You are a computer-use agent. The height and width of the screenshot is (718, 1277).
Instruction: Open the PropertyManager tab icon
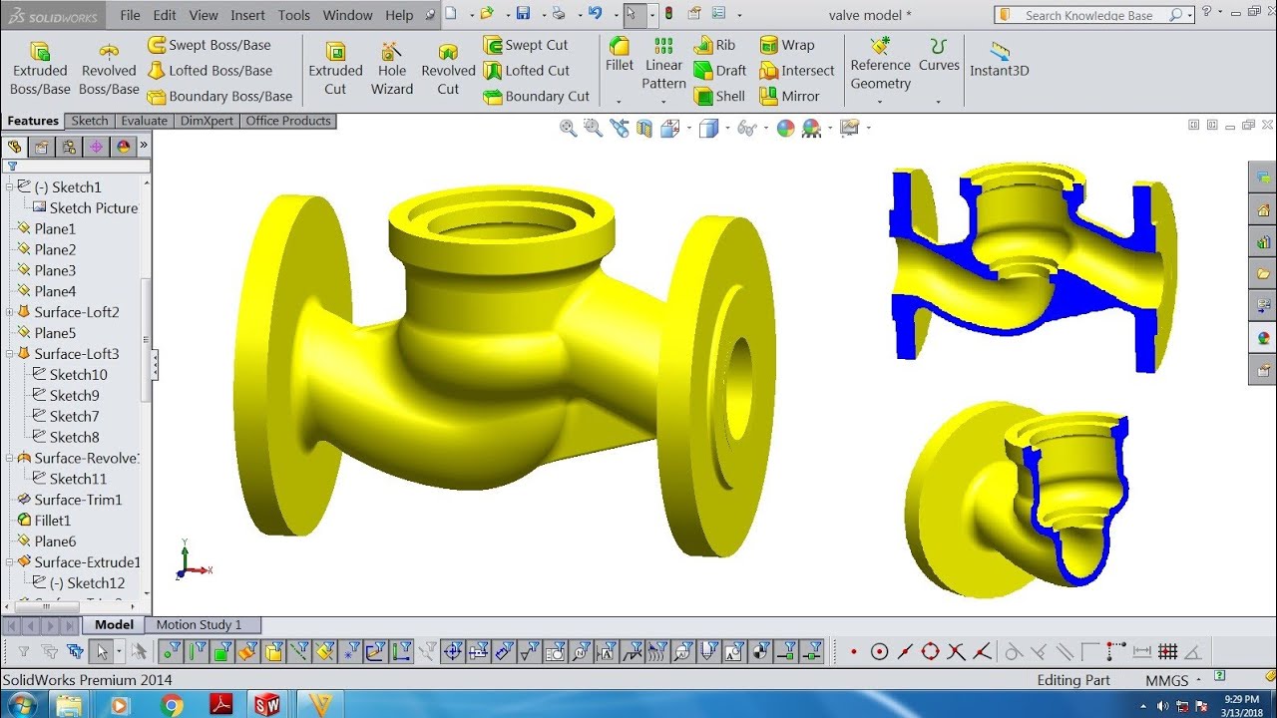41,147
